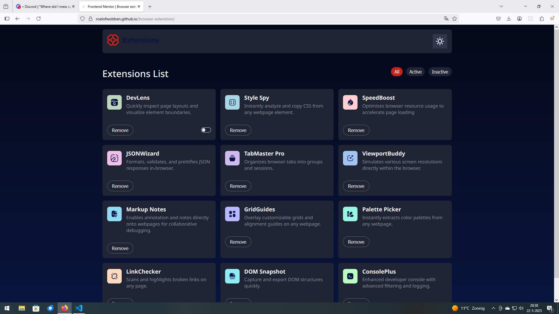Click the red Extensions logo icon
559x314 pixels.
coord(113,40)
